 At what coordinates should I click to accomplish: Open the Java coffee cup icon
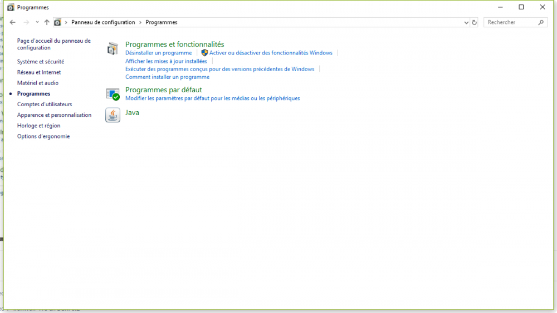[113, 115]
